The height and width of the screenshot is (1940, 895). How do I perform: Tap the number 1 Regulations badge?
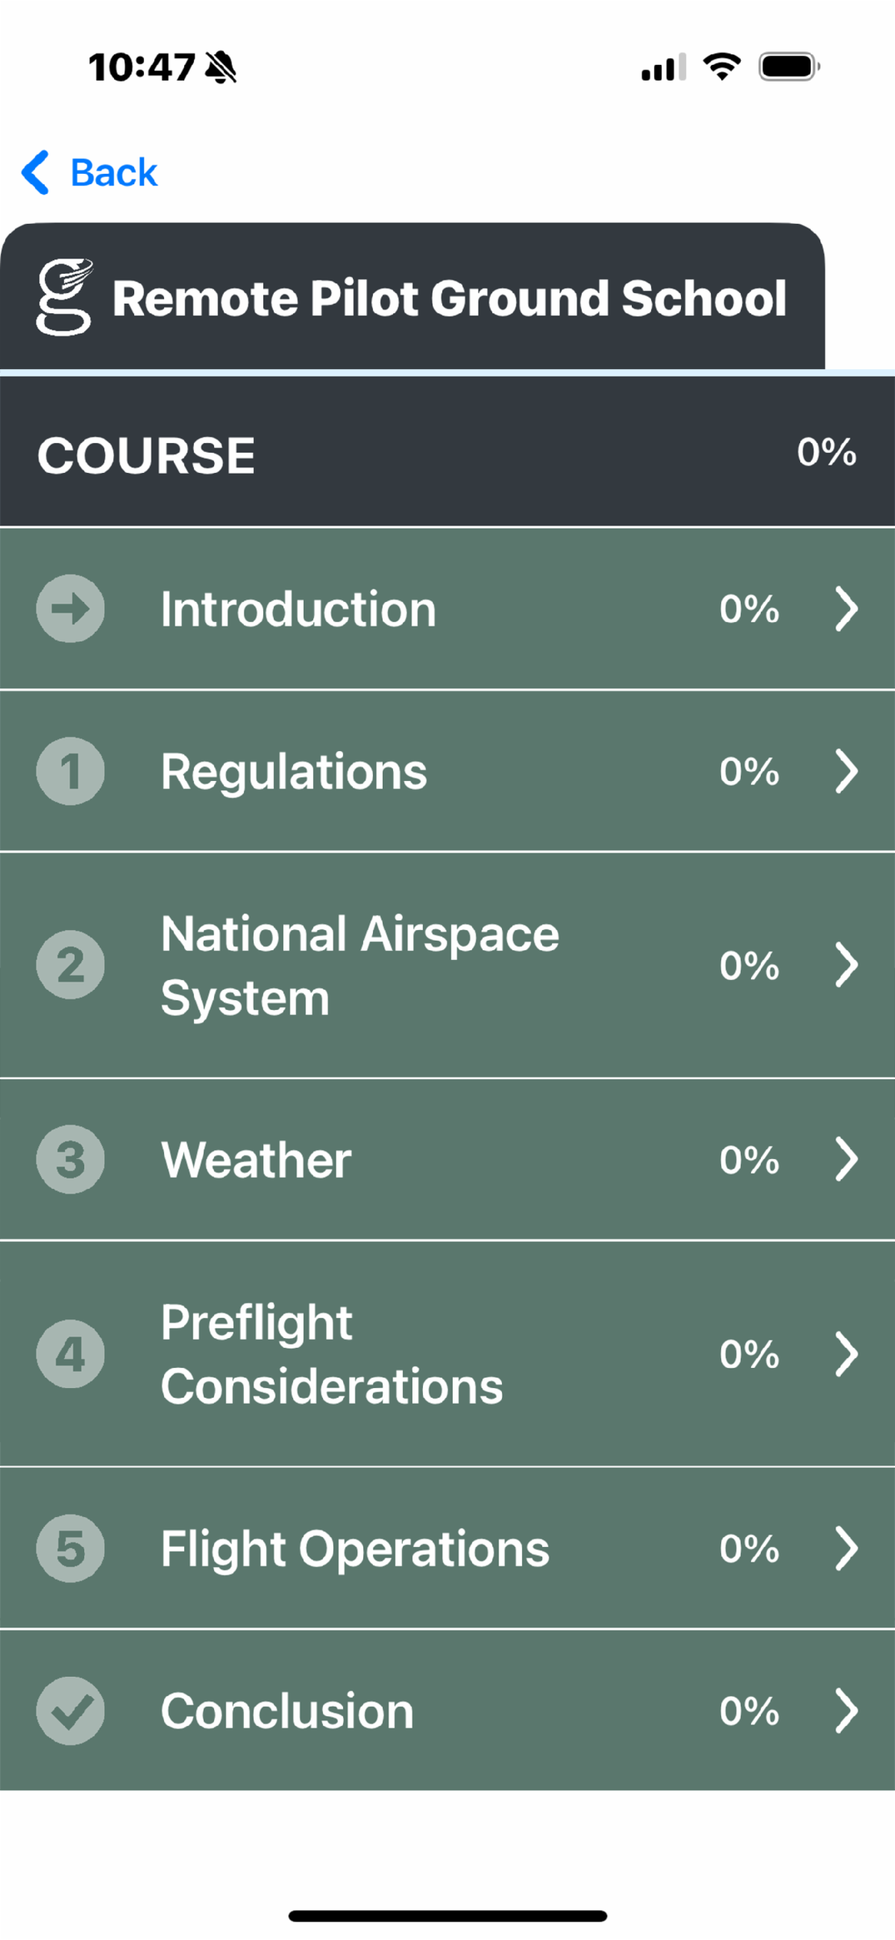(x=70, y=771)
